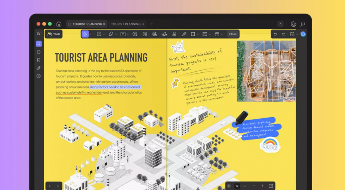Switch to second TOURIST PLANNING tab

click(x=127, y=24)
